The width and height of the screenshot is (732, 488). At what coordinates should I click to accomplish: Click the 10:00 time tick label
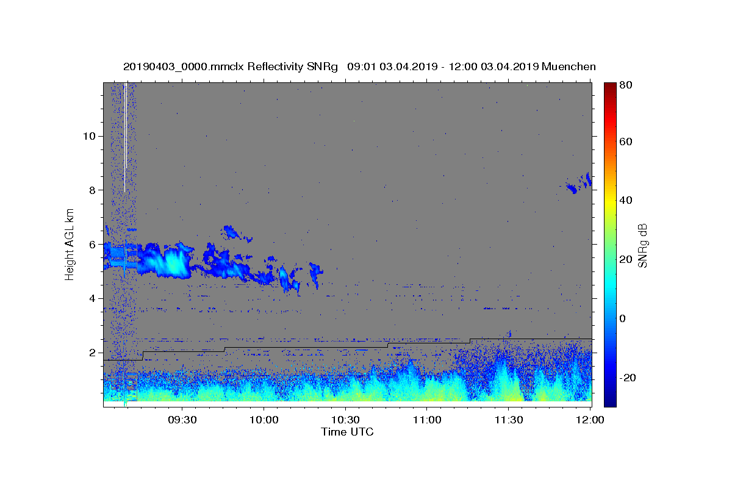coord(264,420)
